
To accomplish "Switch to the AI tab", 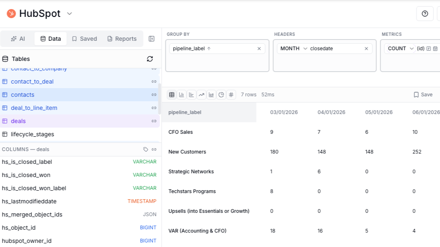I will point(18,39).
